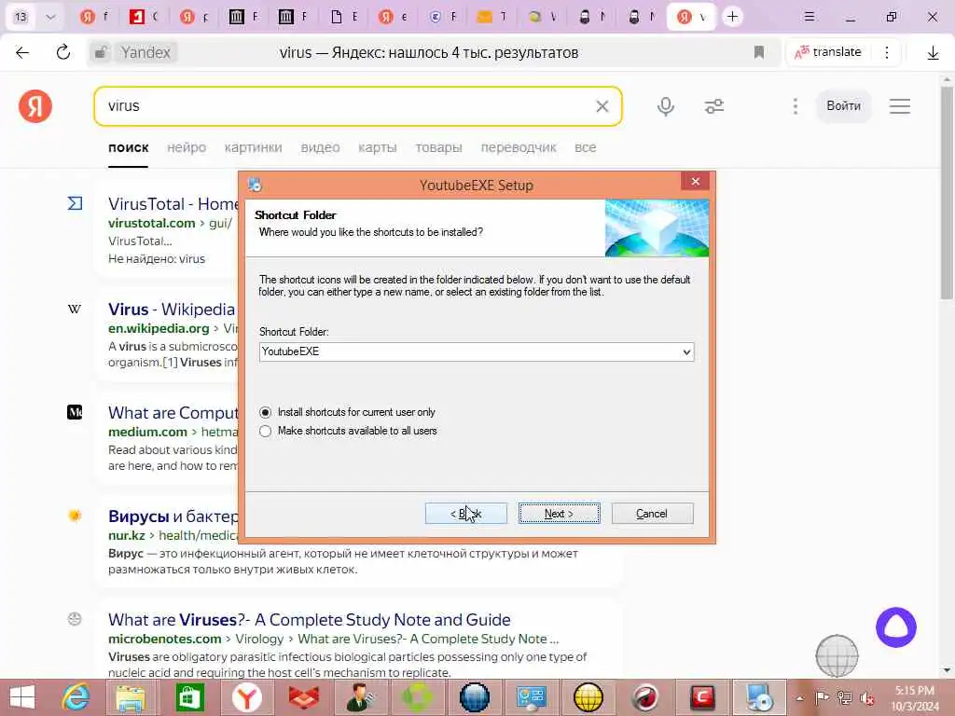Viewport: 955px width, 716px height.
Task: Open the Windows Start button
Action: (22, 697)
